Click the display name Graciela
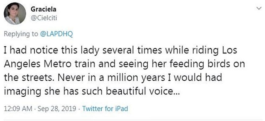 point(43,9)
